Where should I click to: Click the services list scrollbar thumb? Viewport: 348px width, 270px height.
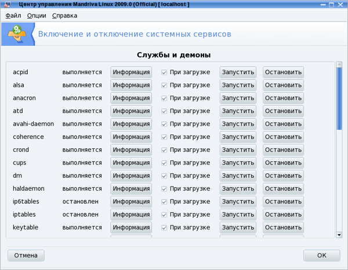click(x=339, y=98)
